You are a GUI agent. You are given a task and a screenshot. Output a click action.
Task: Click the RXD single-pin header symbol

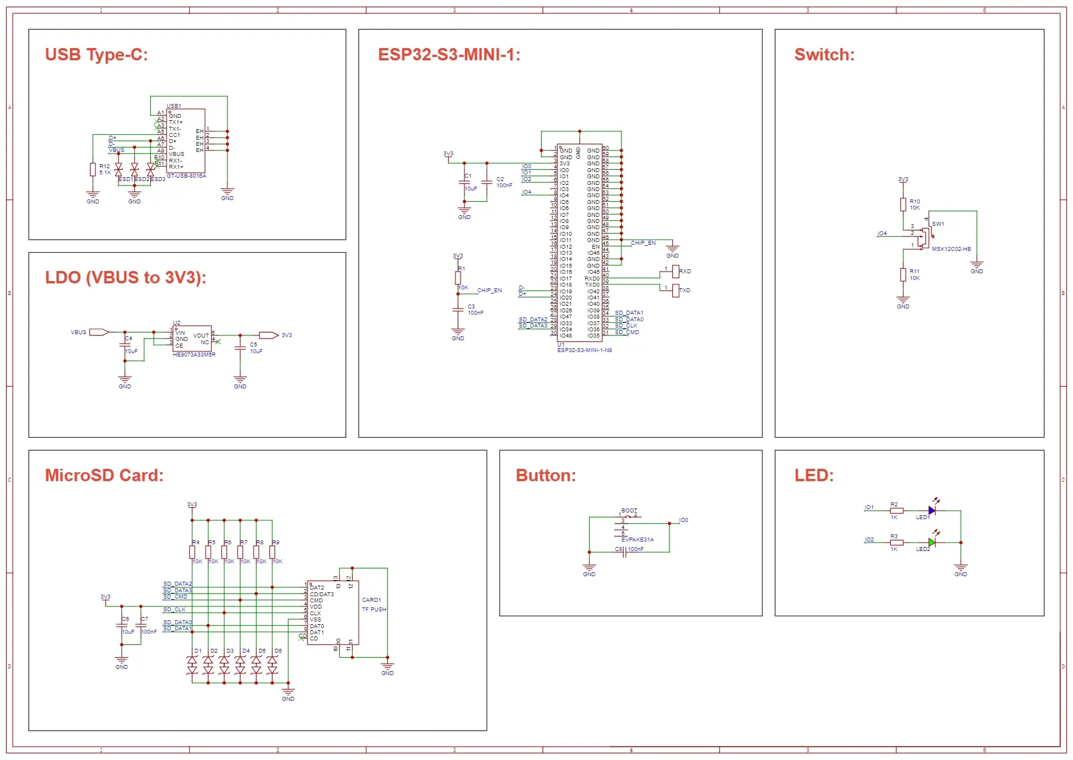[675, 271]
